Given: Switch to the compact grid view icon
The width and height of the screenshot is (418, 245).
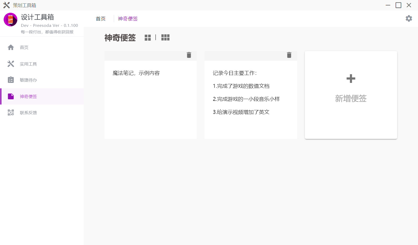Looking at the screenshot, I should [x=148, y=38].
